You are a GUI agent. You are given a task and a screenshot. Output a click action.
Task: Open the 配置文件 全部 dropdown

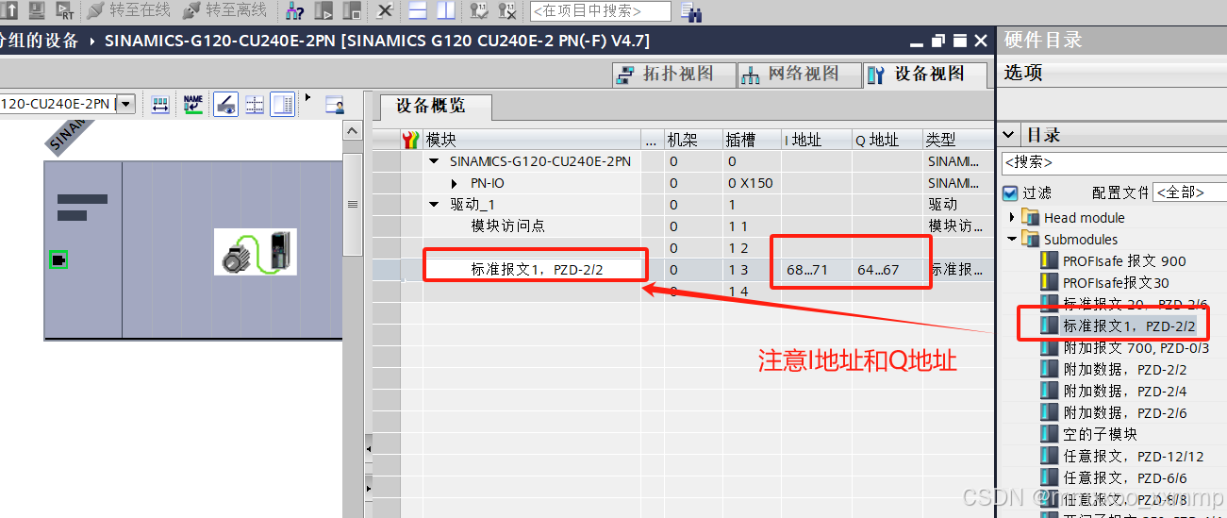click(1190, 192)
